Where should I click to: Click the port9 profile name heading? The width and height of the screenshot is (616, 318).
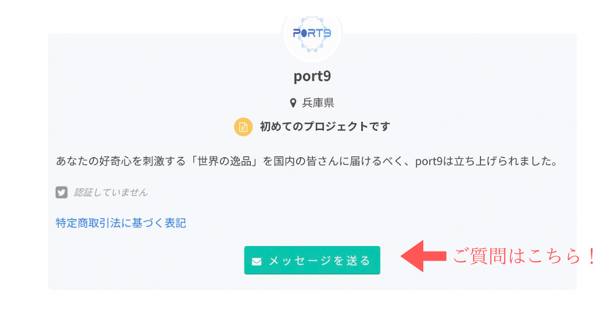(x=312, y=76)
